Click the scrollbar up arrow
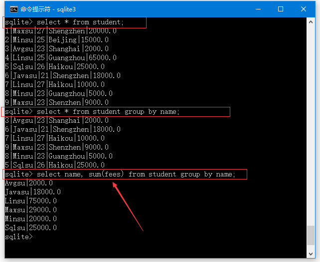The width and height of the screenshot is (320, 262). tap(311, 22)
